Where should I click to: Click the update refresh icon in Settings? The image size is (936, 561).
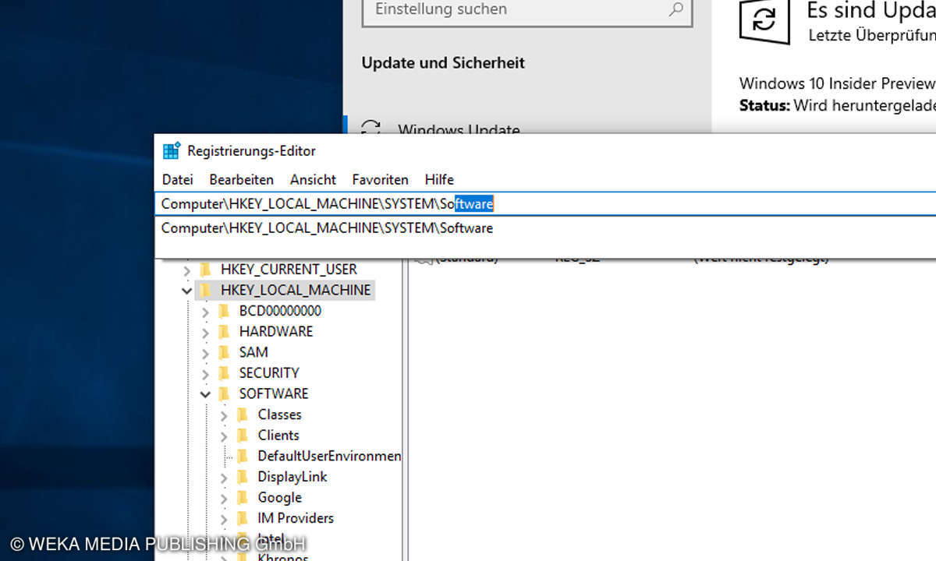point(764,20)
